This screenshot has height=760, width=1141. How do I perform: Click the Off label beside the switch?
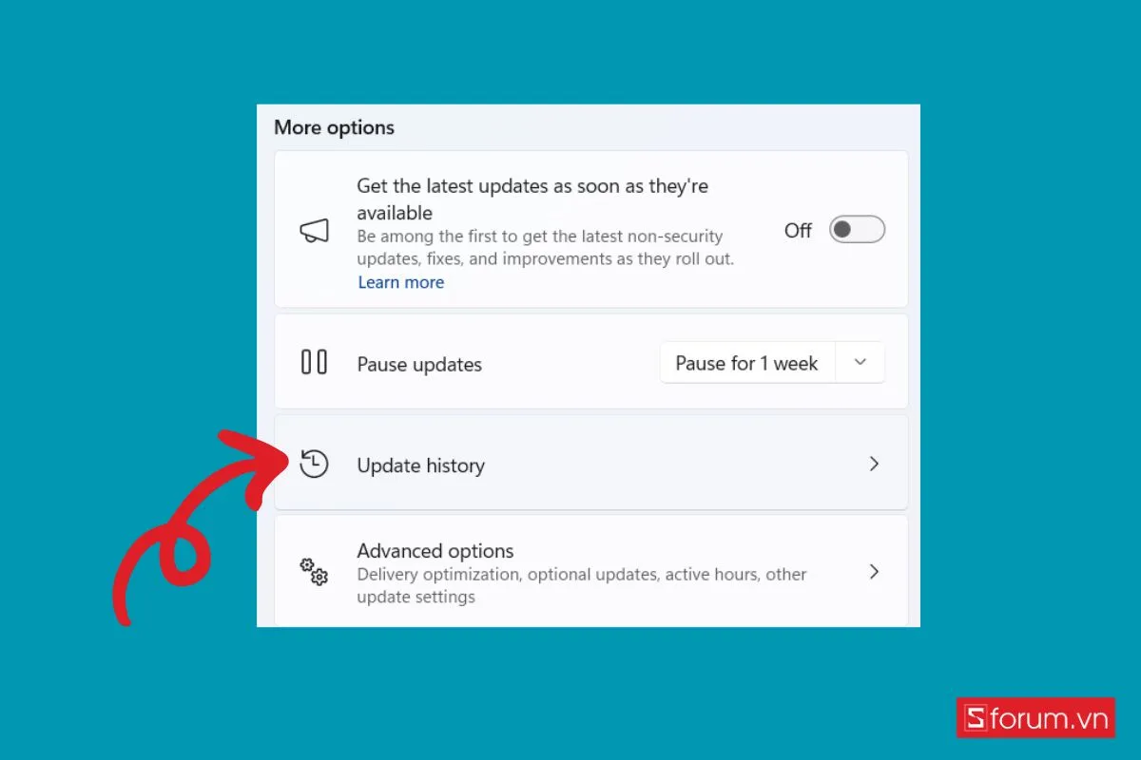click(798, 230)
